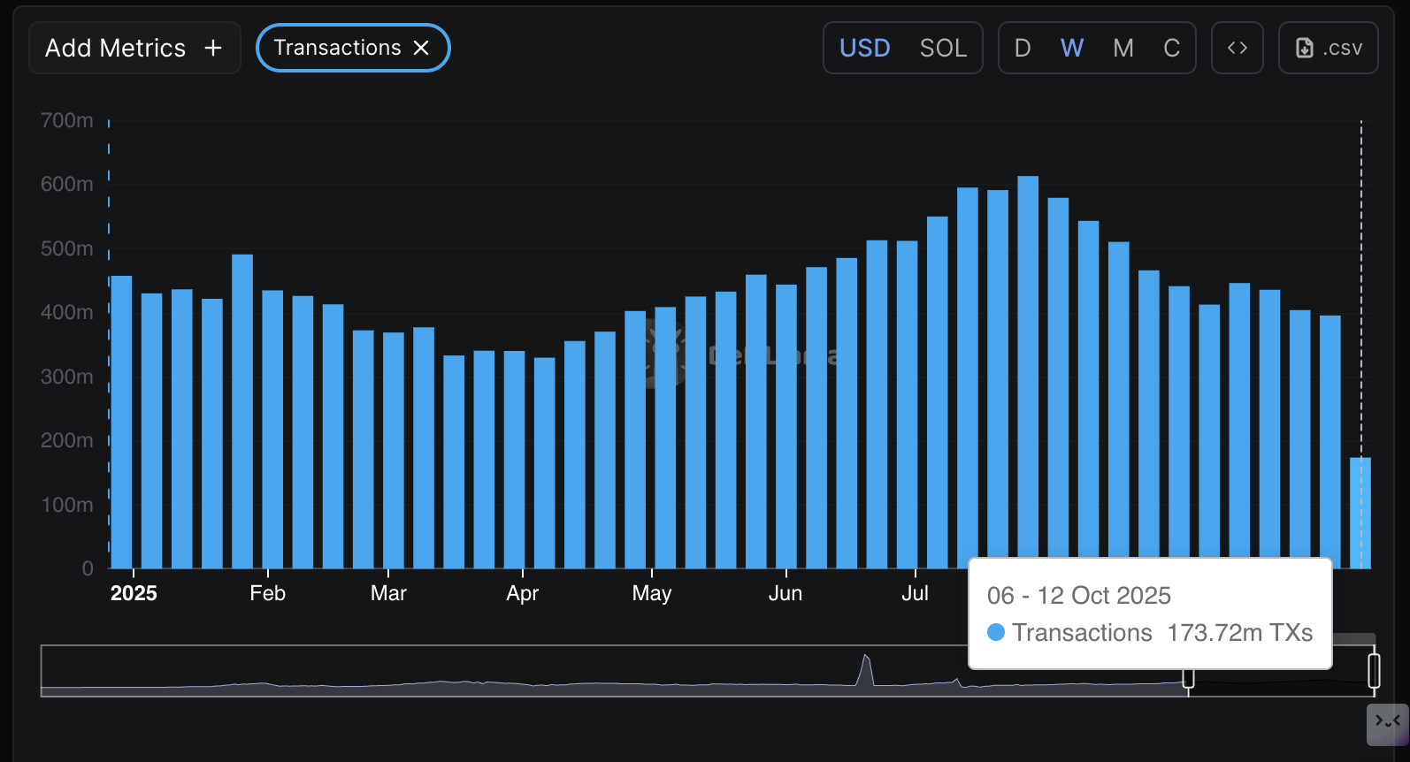Switch denomination to USD
Viewport: 1410px width, 762px height.
(864, 48)
